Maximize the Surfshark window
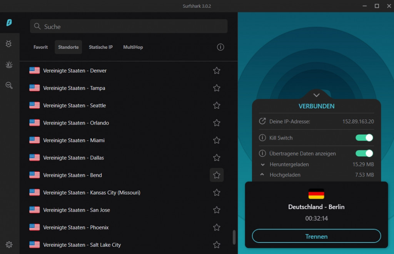 [x=377, y=6]
